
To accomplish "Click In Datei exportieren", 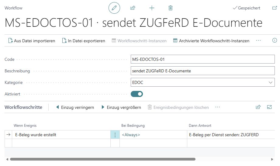I will click(84, 41).
